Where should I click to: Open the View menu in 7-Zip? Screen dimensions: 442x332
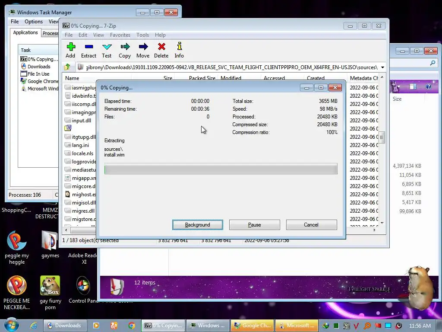(98, 35)
